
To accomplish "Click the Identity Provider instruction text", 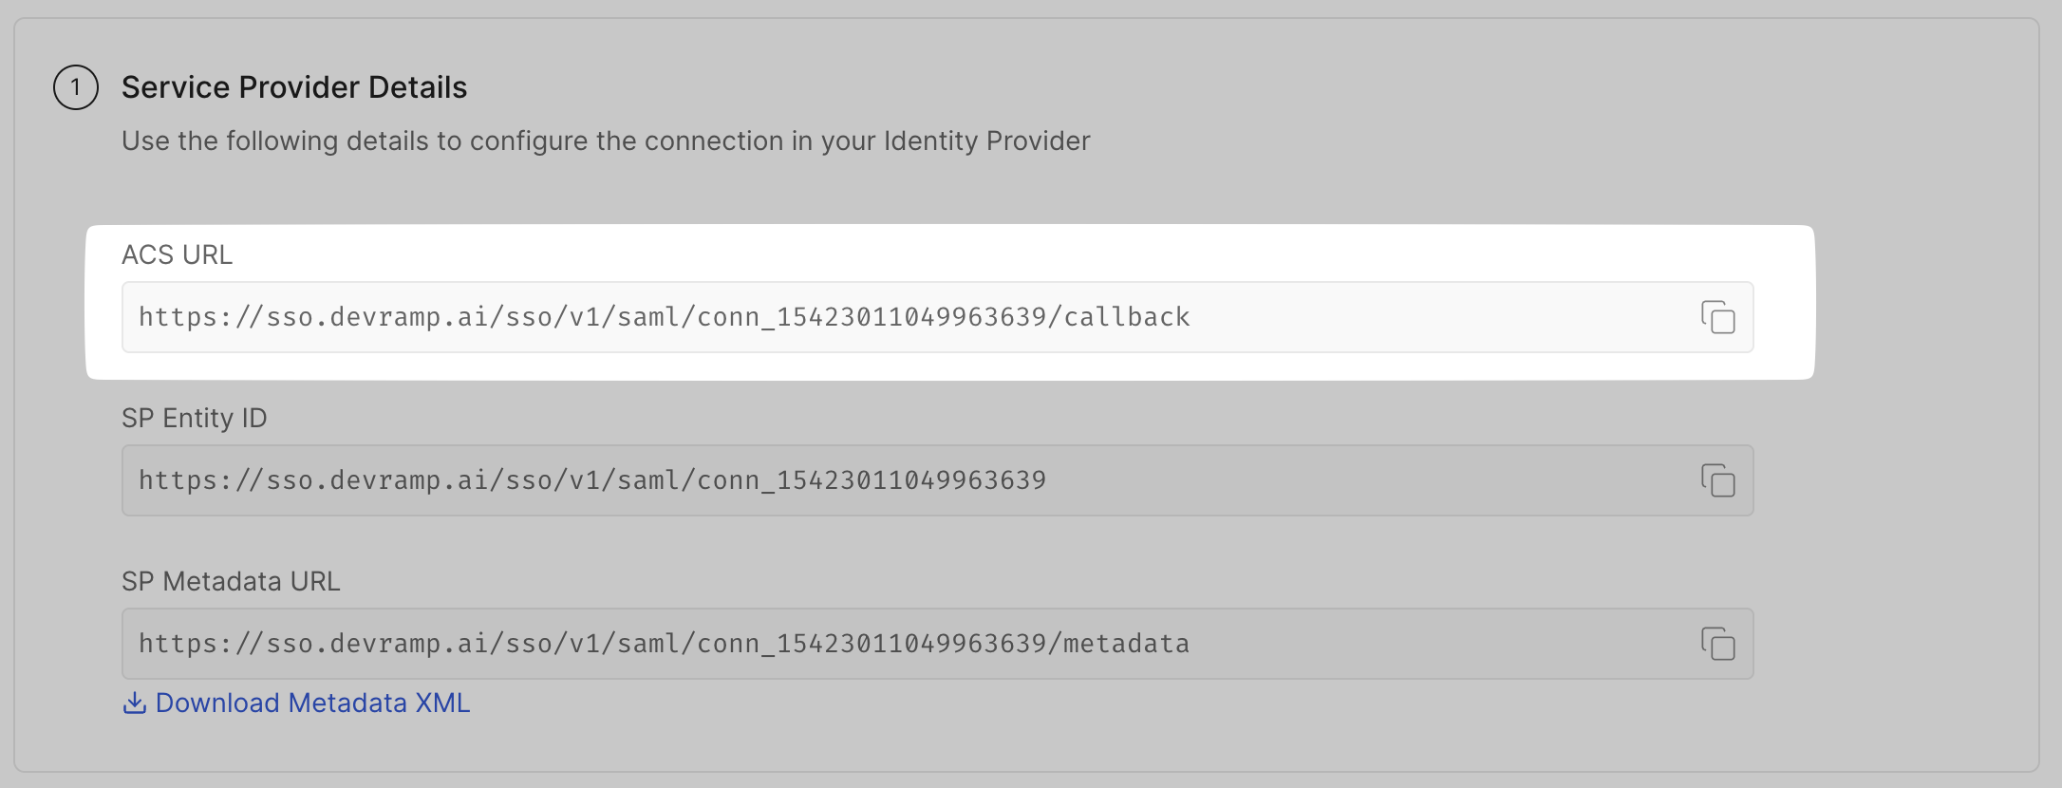I will click(606, 141).
